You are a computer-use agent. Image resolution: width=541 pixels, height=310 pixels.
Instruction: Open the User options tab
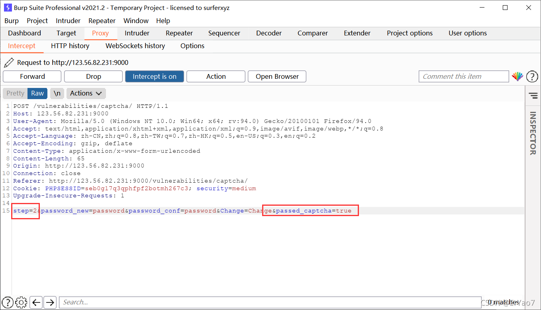[x=468, y=33]
